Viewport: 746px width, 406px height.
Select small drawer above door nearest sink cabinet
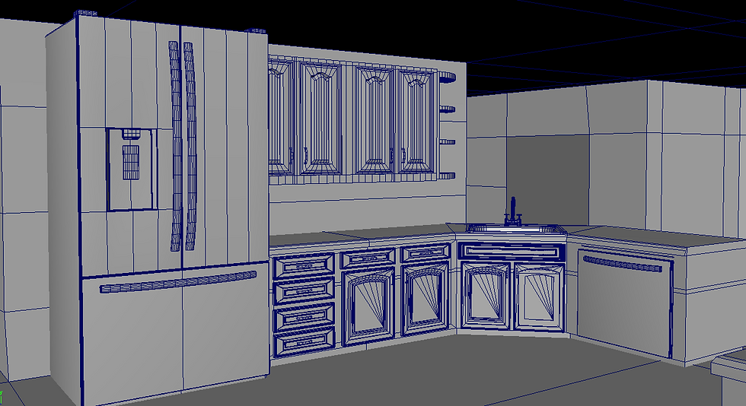coord(425,252)
